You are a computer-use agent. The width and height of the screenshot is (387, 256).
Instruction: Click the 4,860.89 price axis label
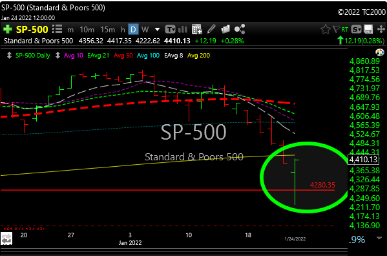pyautogui.click(x=364, y=61)
